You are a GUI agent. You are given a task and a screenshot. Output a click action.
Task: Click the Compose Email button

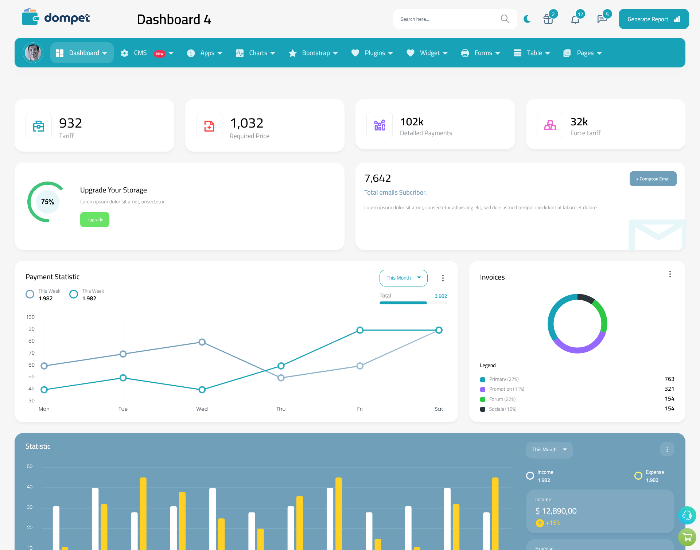click(x=653, y=178)
